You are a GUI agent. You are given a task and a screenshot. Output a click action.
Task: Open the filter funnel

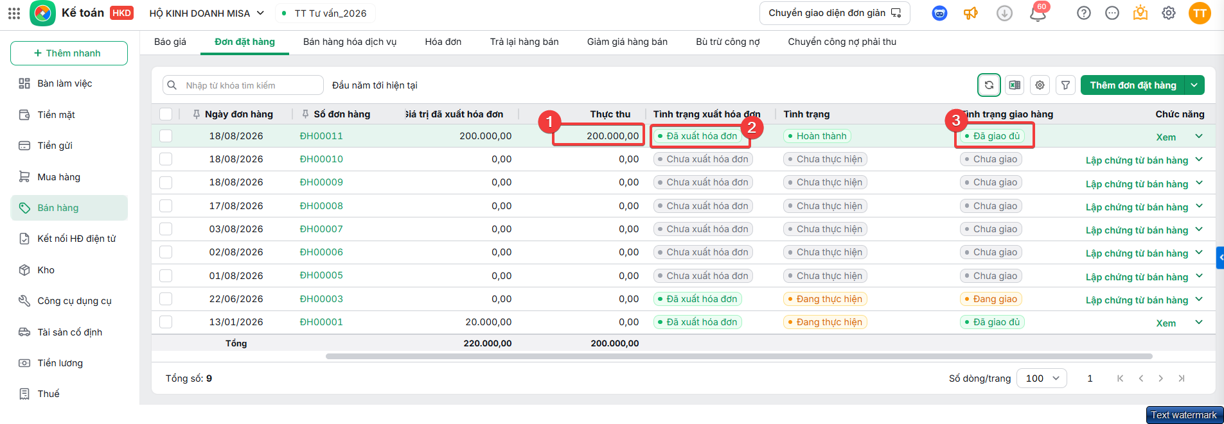pos(1065,85)
